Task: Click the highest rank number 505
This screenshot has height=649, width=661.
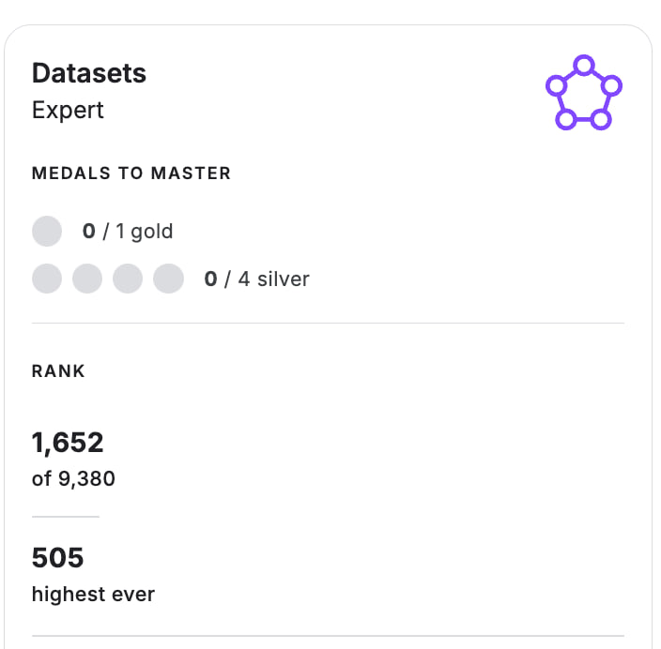Action: pyautogui.click(x=58, y=558)
